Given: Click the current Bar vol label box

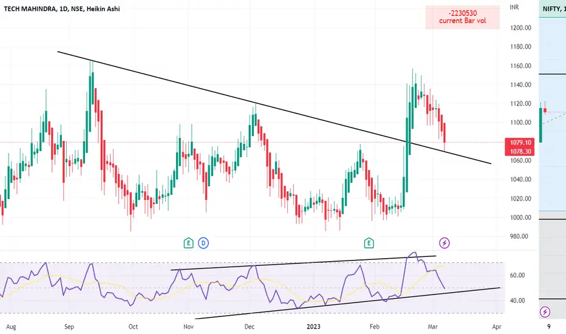Looking at the screenshot, I should tap(462, 17).
